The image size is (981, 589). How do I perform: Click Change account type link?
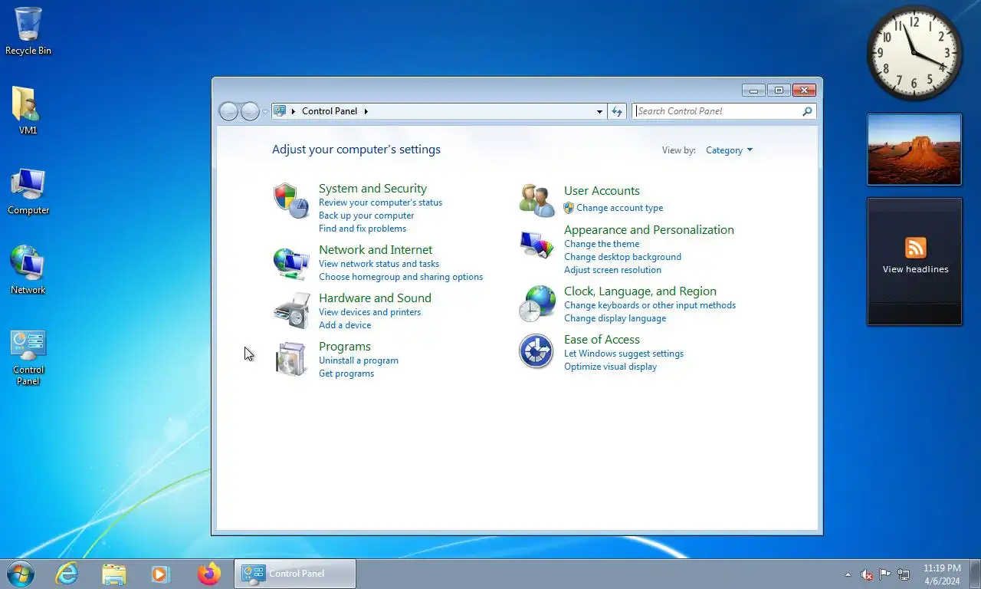click(620, 208)
